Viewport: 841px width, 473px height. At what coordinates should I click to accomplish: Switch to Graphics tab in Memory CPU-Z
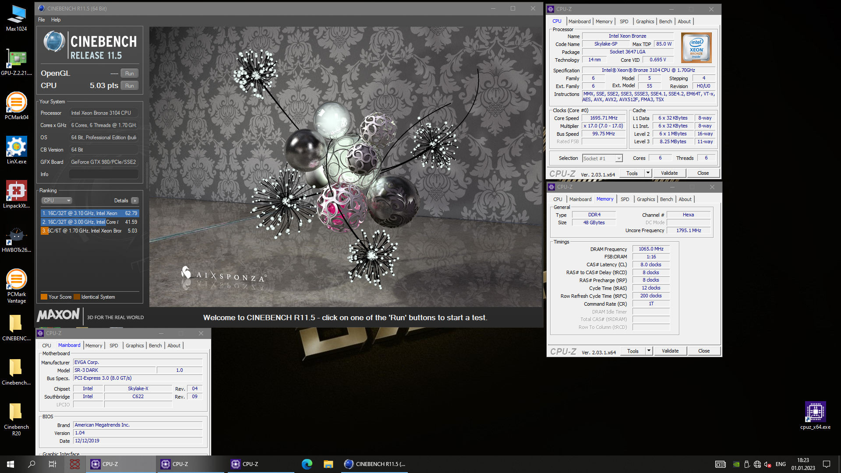(646, 199)
